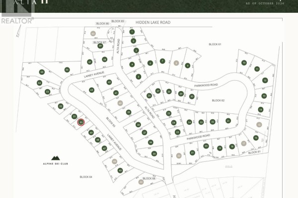Select grey lot 40 marker
This screenshot has width=298, height=198.
tap(120, 103)
